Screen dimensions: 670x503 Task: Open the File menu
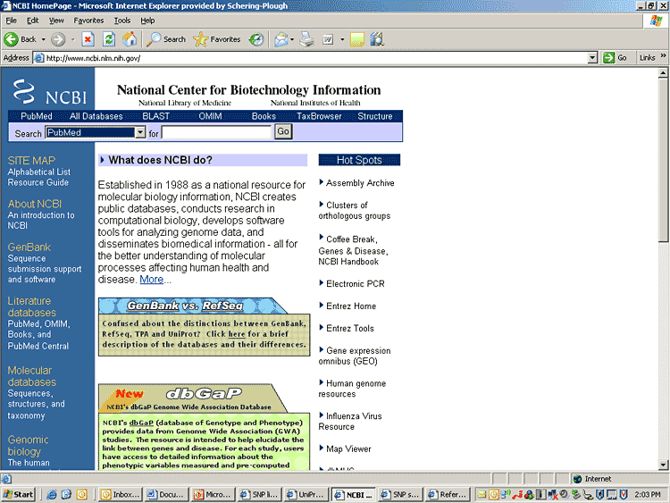click(x=11, y=21)
